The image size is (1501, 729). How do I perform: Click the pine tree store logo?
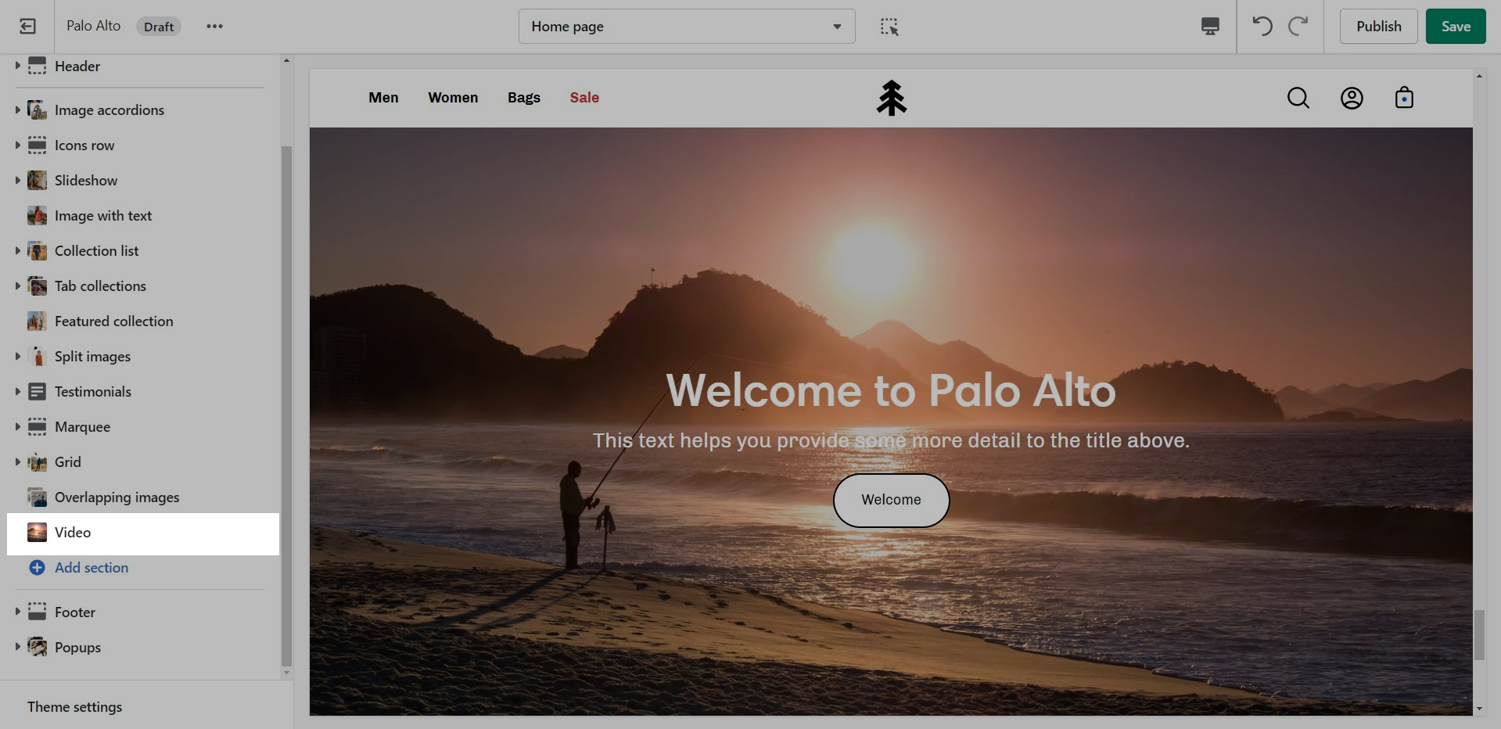pos(891,98)
